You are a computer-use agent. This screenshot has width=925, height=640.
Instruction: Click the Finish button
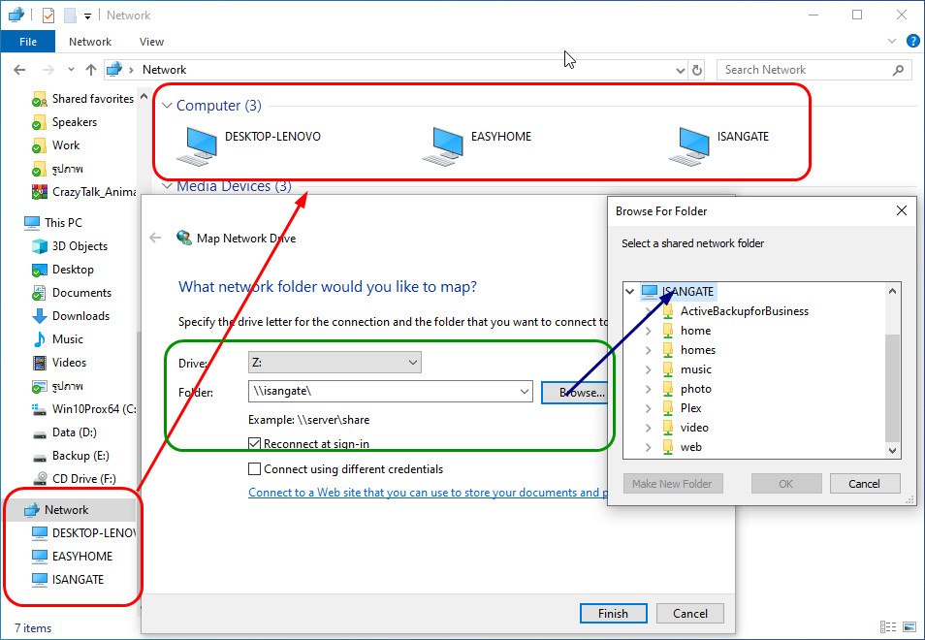click(x=613, y=613)
